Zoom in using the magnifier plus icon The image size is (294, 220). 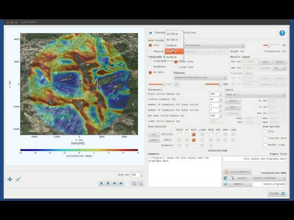134,183
